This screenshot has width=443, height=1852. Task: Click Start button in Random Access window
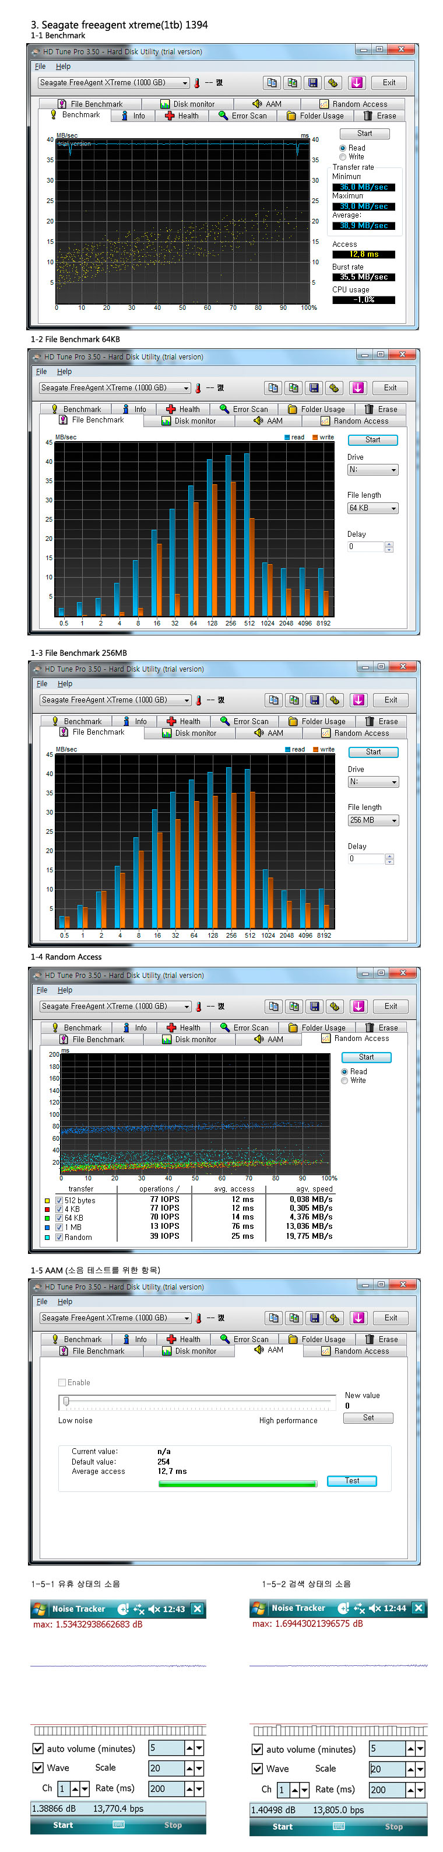point(366,1057)
